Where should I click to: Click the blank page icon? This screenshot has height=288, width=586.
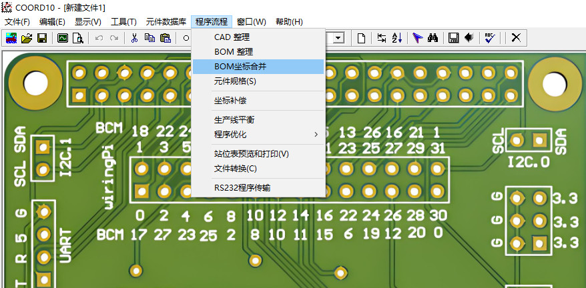pos(361,38)
